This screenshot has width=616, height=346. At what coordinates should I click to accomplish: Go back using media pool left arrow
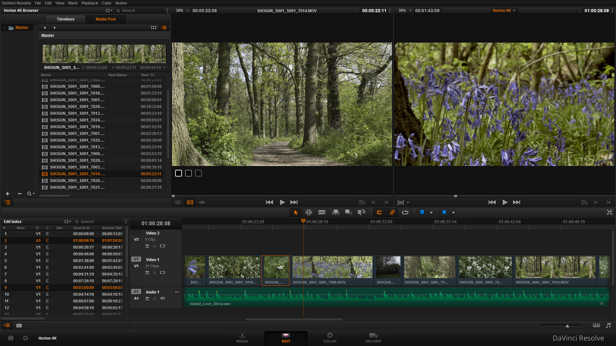[45, 28]
